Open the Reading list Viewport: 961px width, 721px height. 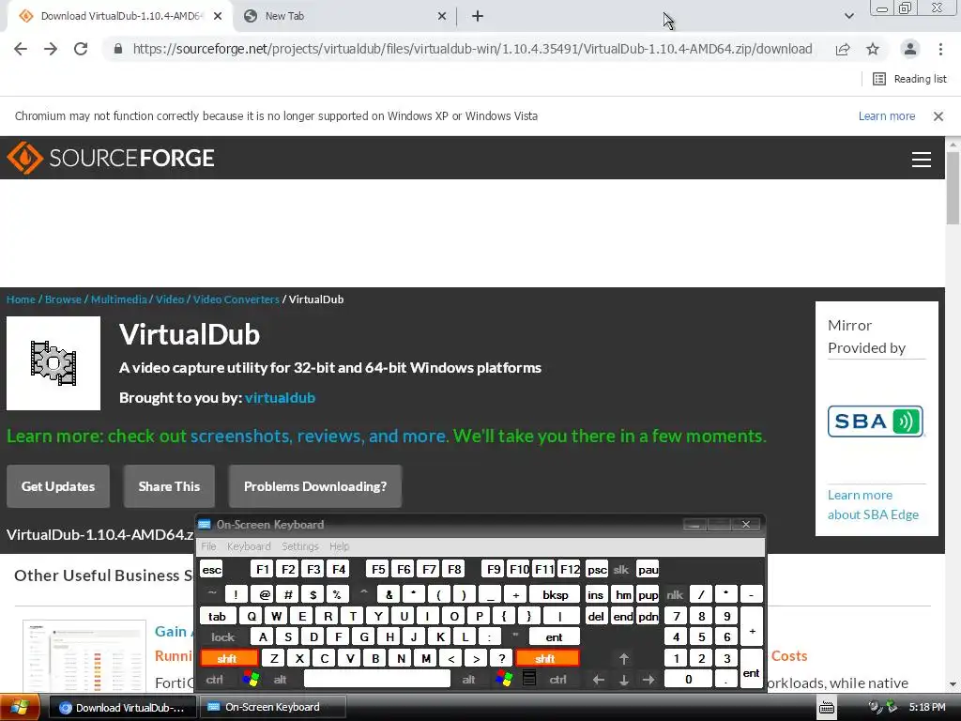pos(910,79)
